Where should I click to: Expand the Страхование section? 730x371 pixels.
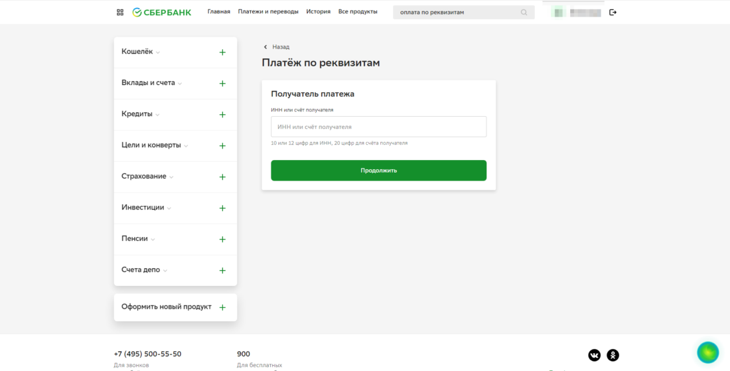pyautogui.click(x=147, y=177)
